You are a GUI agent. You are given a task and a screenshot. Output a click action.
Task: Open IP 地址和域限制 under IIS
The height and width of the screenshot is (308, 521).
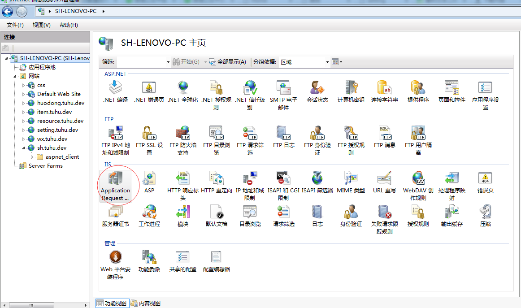[250, 186]
